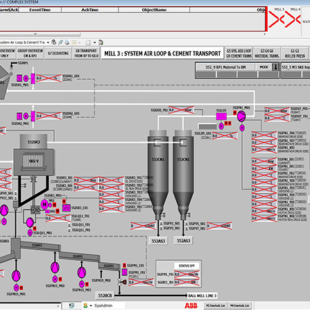This screenshot has width=310, height=310.
Task: Click the red 552FM1_C01 indicator
Action: point(124,266)
